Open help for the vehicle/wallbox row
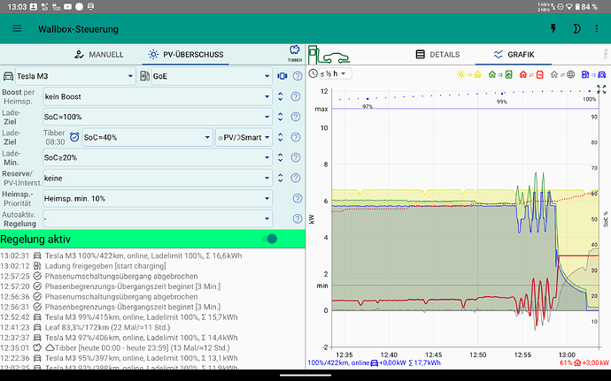Image resolution: width=611 pixels, height=381 pixels. pyautogui.click(x=298, y=76)
